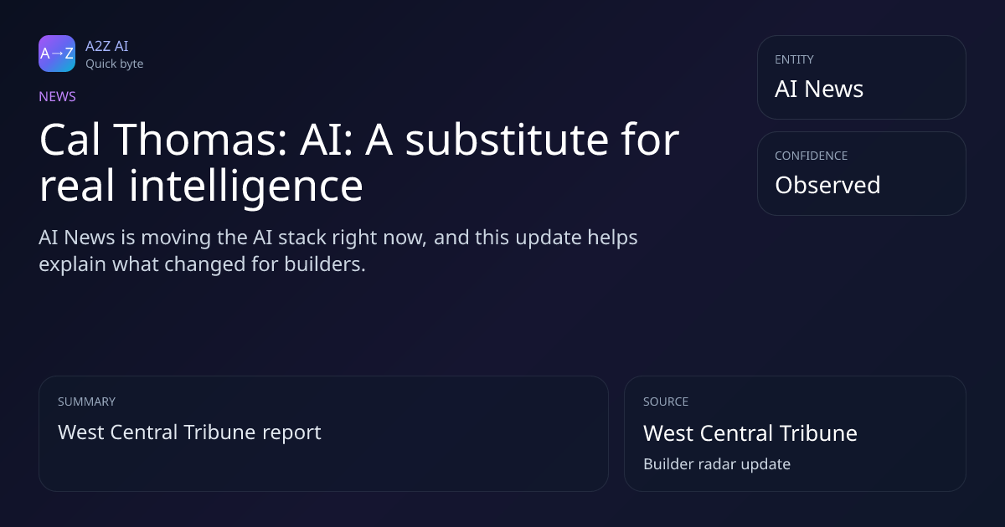Screen dimensions: 1005x527
Task: Open West Central Tribune source name
Action: click(x=750, y=433)
